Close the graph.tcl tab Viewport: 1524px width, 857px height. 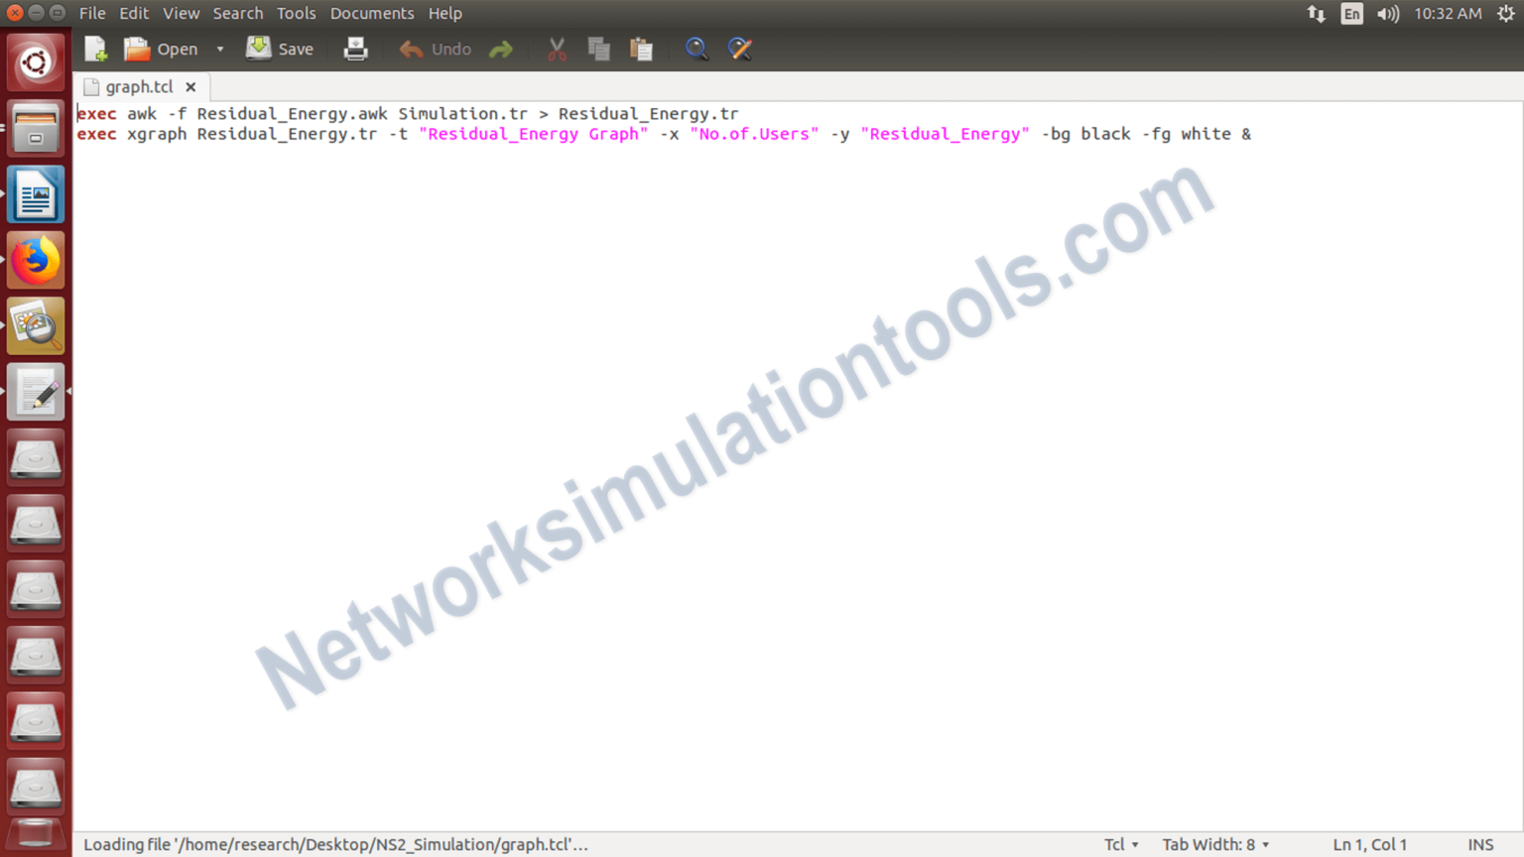(x=190, y=86)
